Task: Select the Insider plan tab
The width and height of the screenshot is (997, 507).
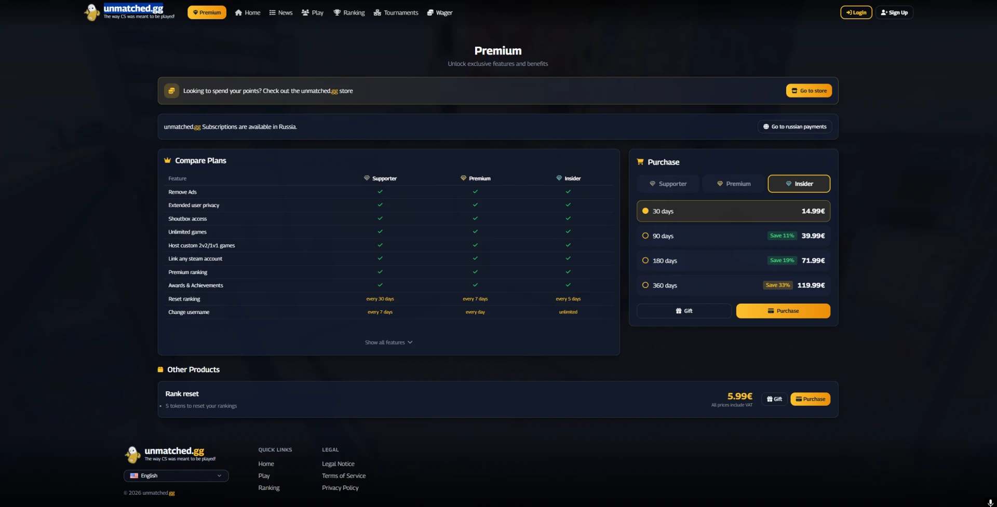Action: click(x=799, y=184)
